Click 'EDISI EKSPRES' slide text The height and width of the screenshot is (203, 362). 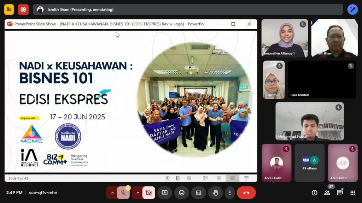click(x=64, y=99)
